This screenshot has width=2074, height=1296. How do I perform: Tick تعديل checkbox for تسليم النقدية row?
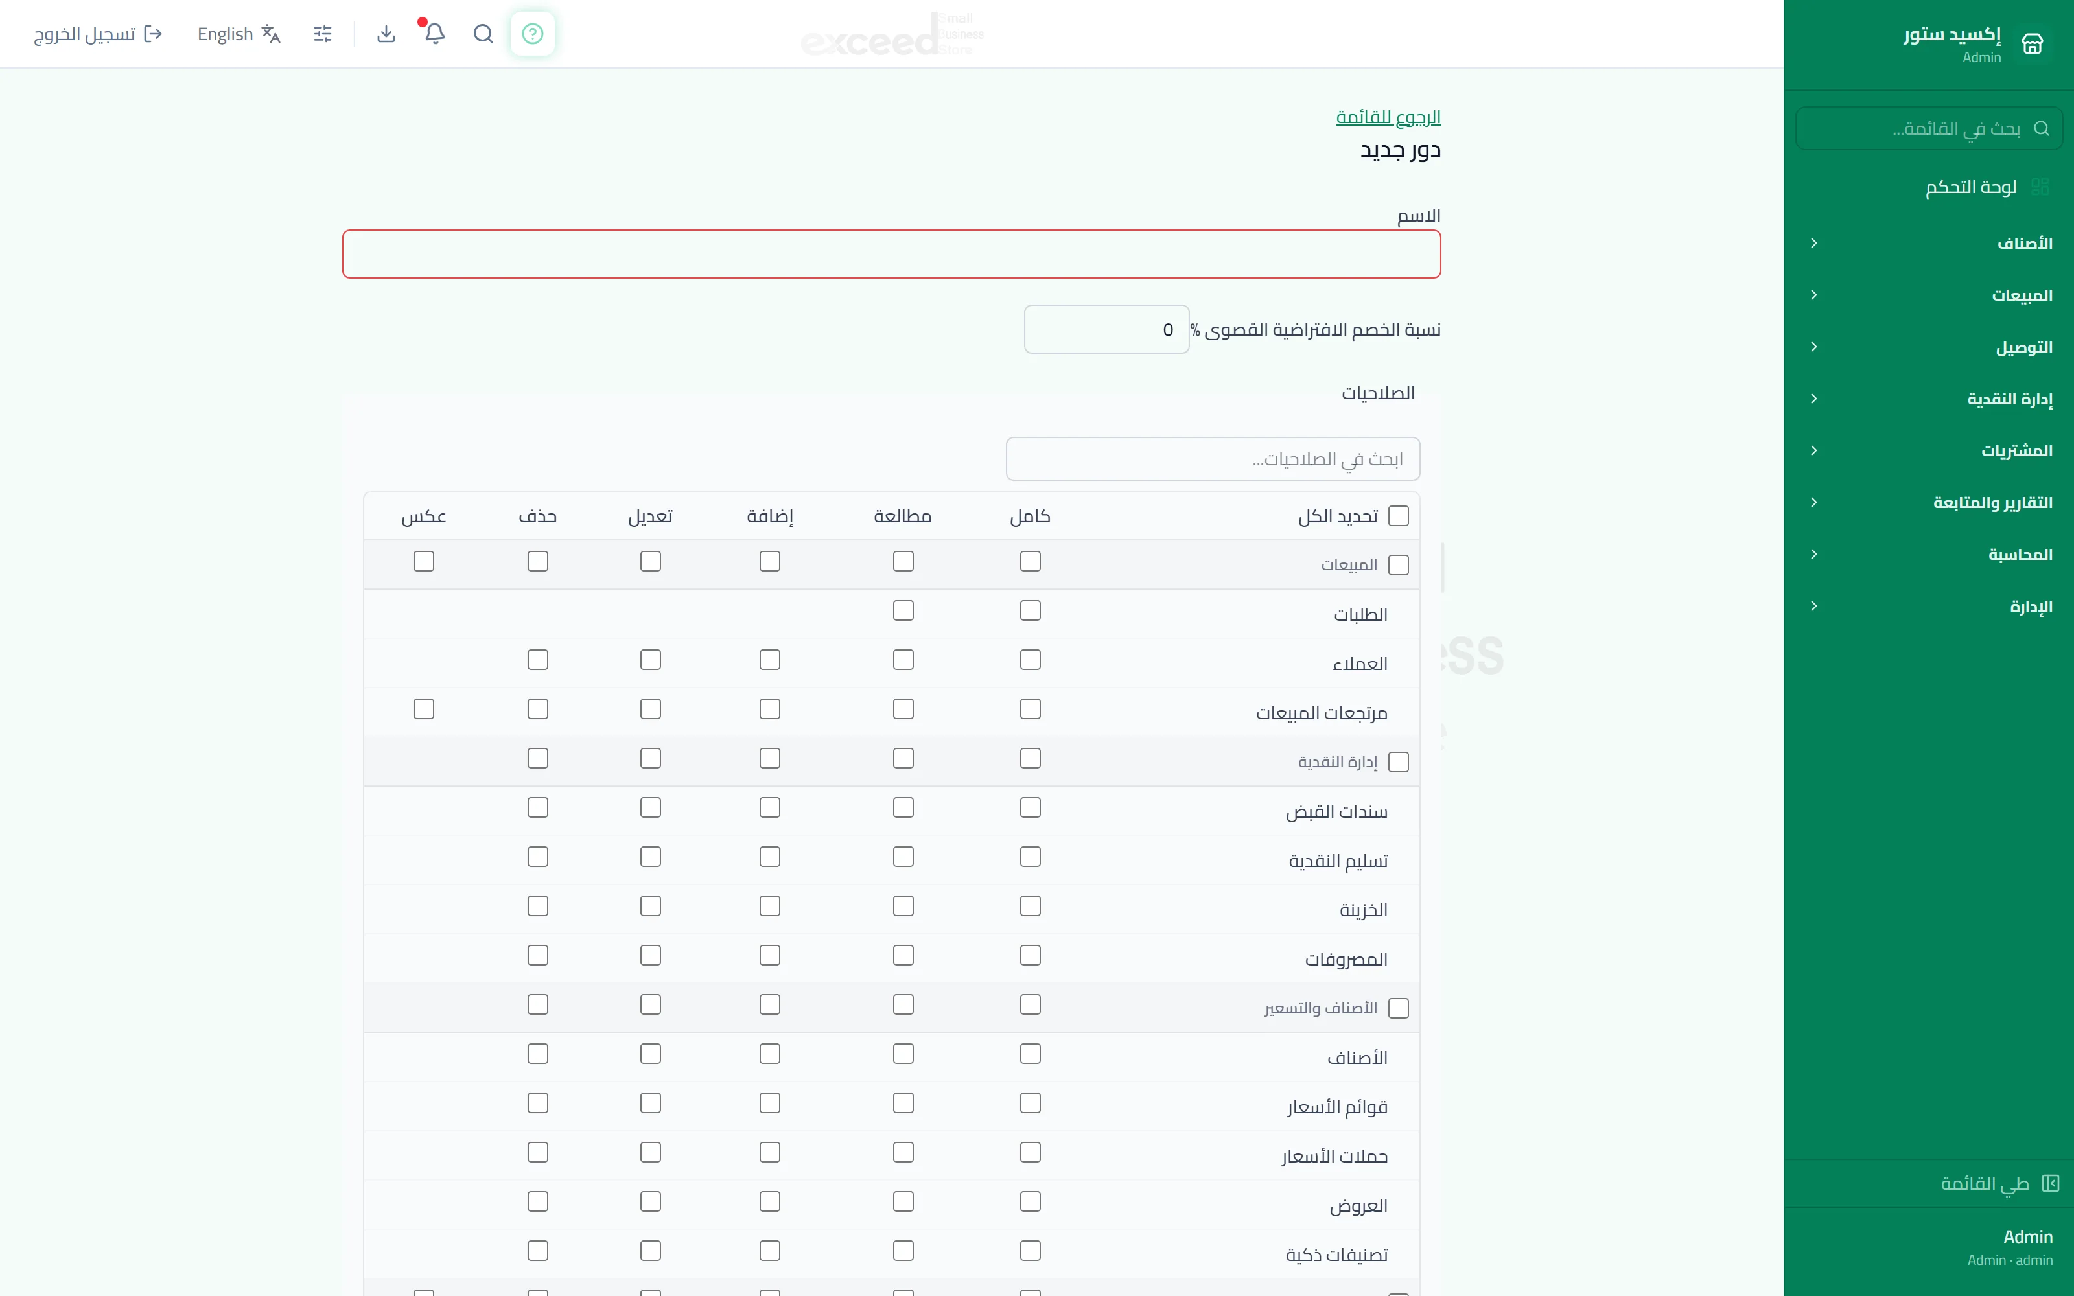pyautogui.click(x=651, y=856)
